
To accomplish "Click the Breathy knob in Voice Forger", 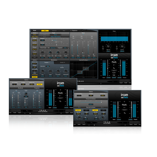I will (66, 53).
